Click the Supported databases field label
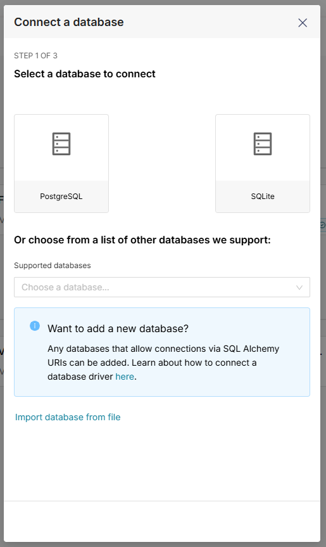 click(x=53, y=266)
